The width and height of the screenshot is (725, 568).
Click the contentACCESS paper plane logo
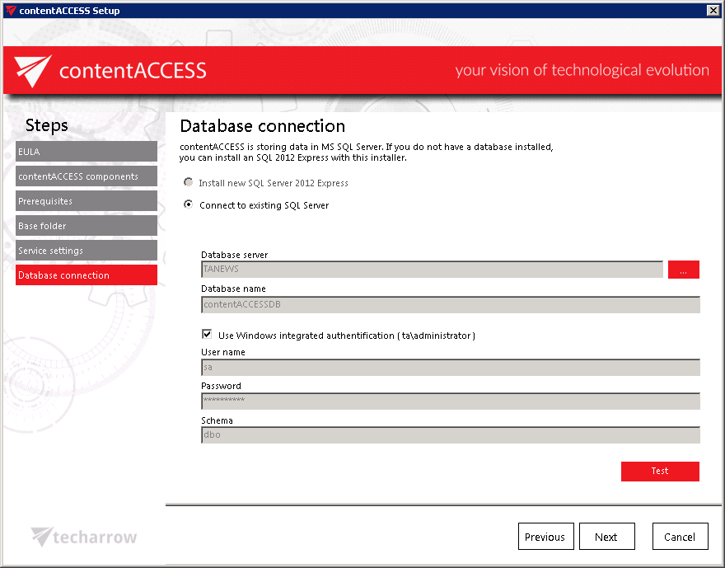click(32, 71)
